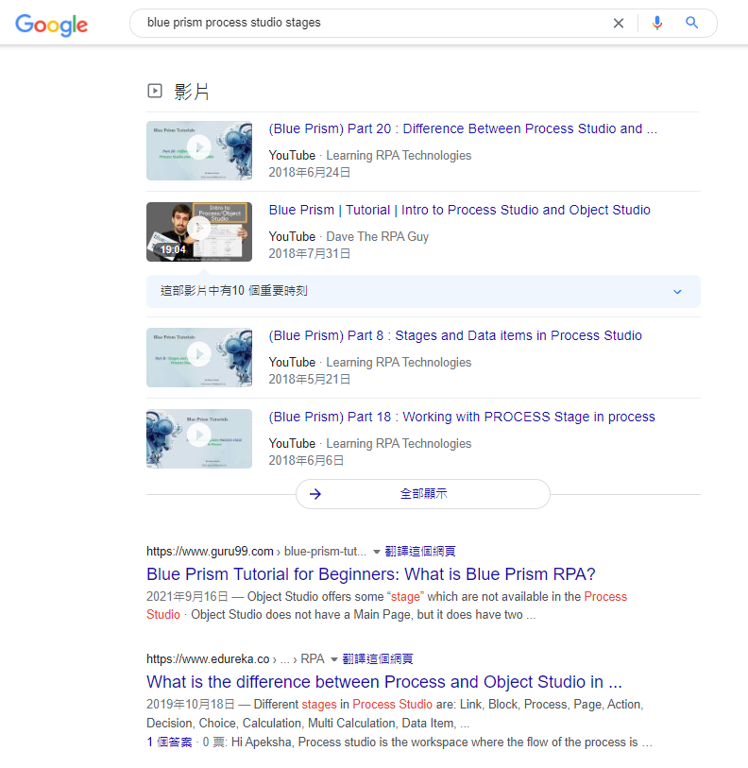Open link Part 20 Difference Between Process Studio
Image resolution: width=748 pixels, height=768 pixels.
463,128
